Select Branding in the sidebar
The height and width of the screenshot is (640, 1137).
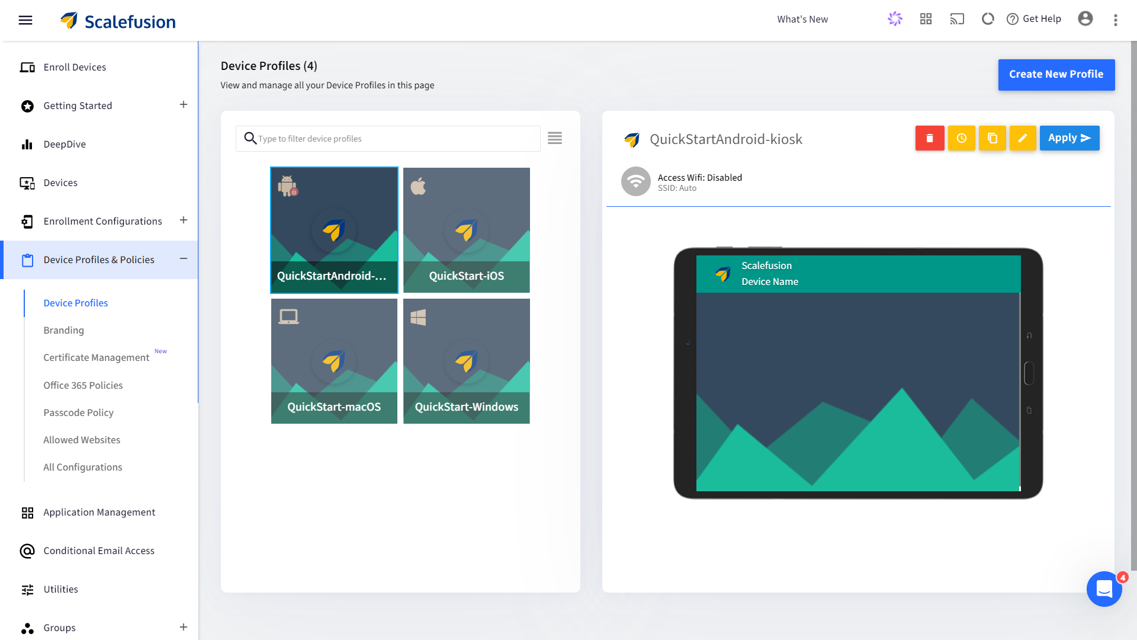[63, 330]
